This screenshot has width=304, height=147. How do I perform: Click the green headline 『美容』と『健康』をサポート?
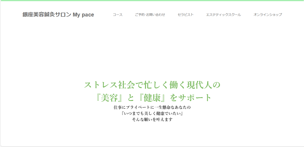[152, 97]
